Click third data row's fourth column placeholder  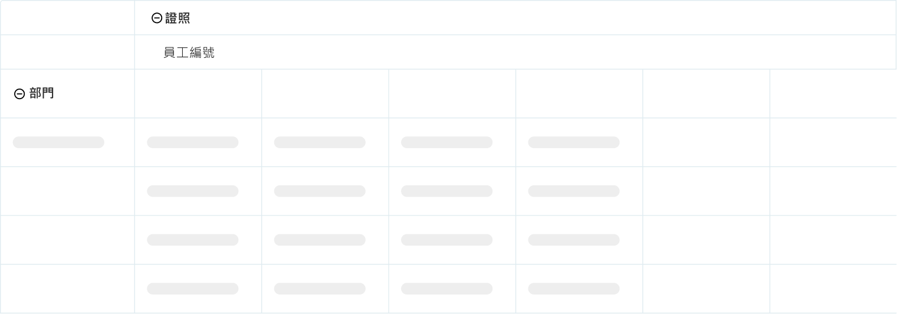click(x=574, y=240)
